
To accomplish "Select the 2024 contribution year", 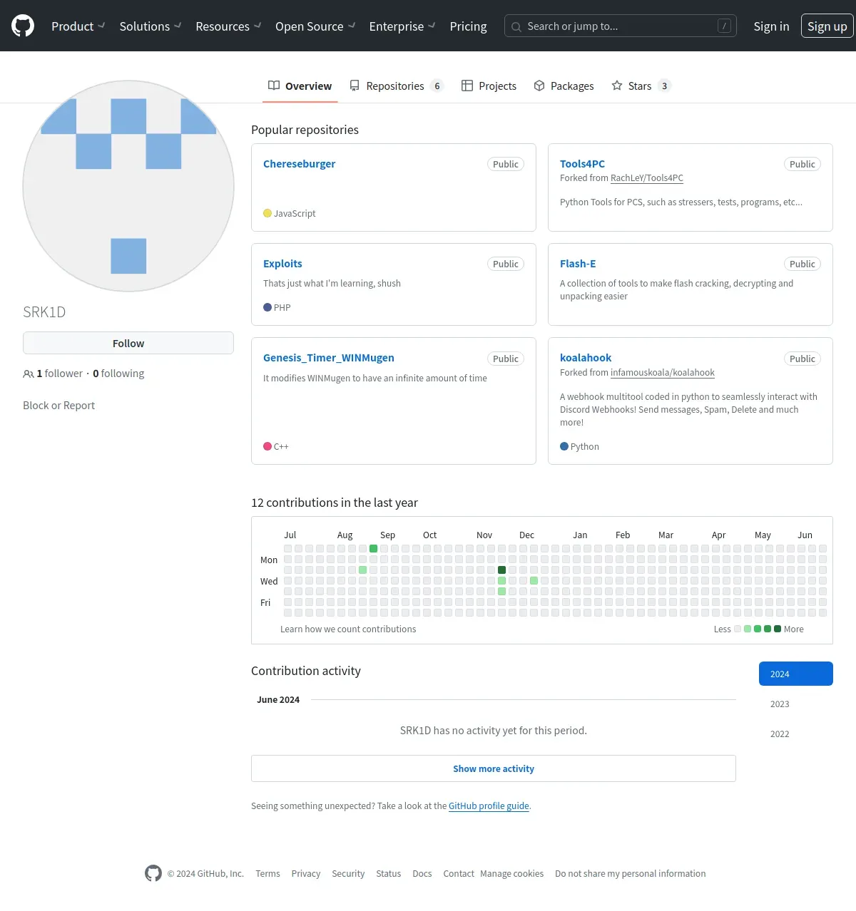I will tap(796, 674).
